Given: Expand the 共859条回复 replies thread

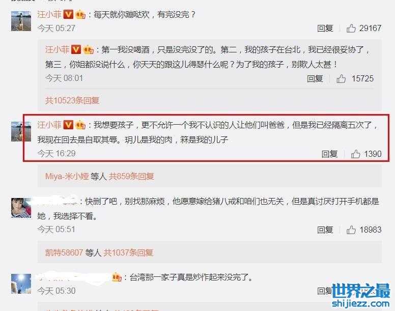Looking at the screenshot, I should (x=131, y=176).
